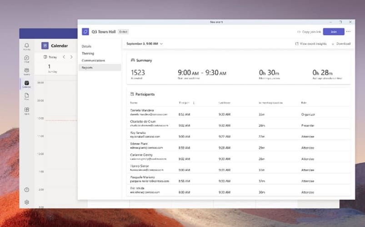Open Chat icon in Teams sidebar
Image resolution: width=365 pixels, height=227 pixels.
pos(27,58)
